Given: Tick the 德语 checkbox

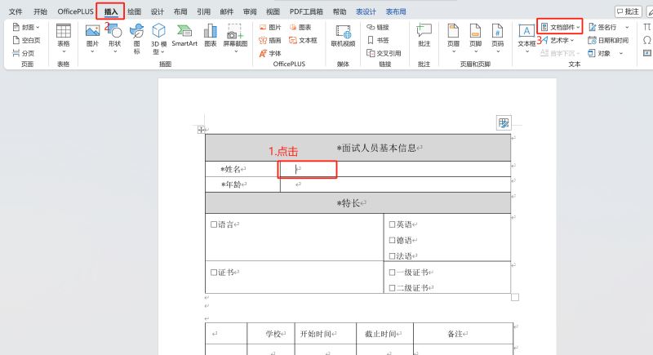Looking at the screenshot, I should 392,240.
